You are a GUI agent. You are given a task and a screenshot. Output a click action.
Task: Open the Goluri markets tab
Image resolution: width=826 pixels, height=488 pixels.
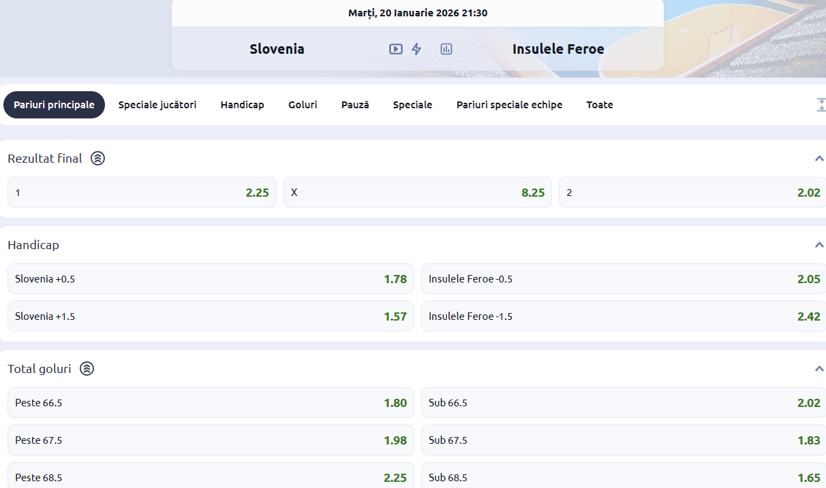tap(303, 104)
